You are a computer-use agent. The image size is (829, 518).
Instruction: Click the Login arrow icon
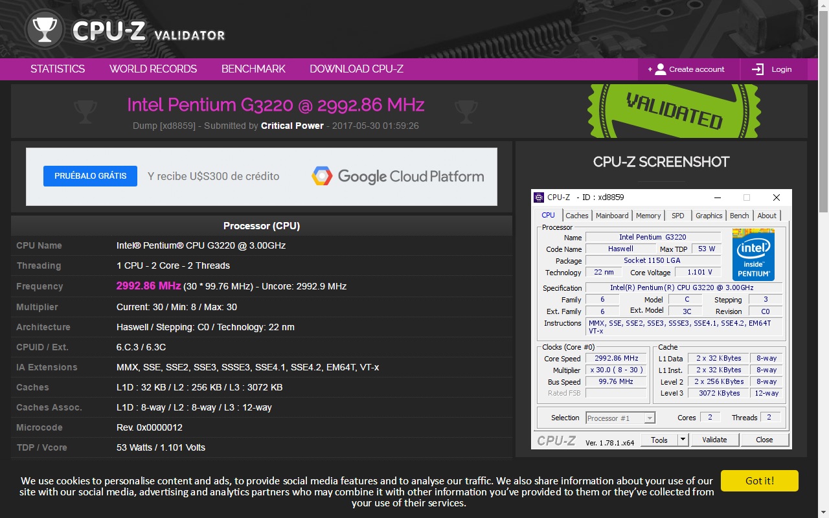click(x=758, y=69)
